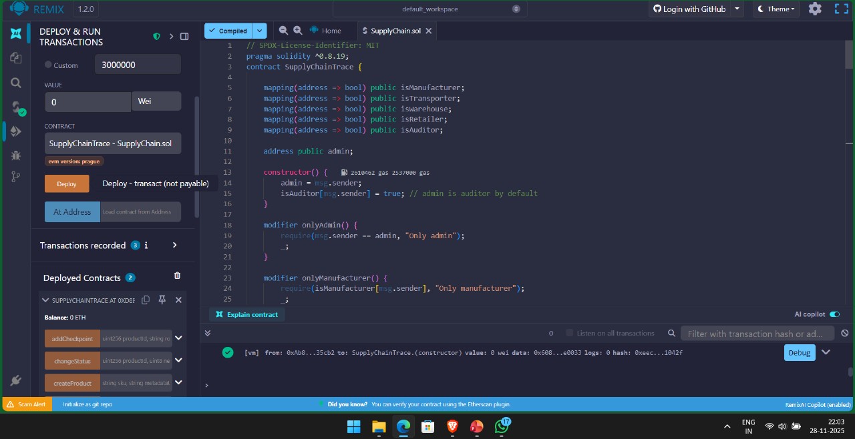Pin the SUPPLYCHAINTRACE deployed contract
Screen dimensions: 855x439
(x=162, y=300)
